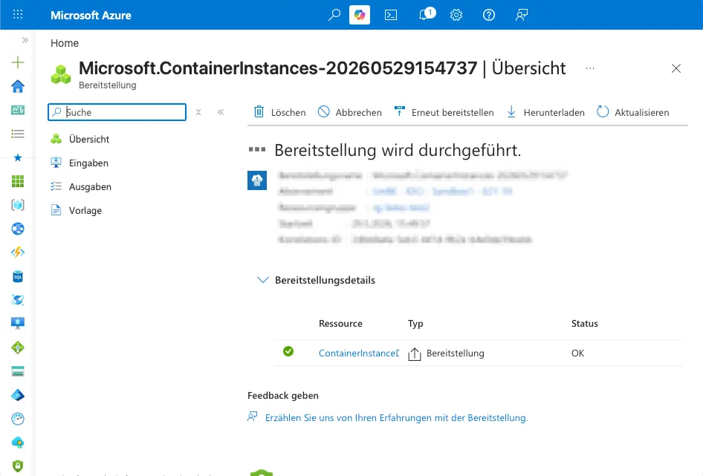This screenshot has width=703, height=476.
Task: Select Ausgaben in the resource menu
Action: tap(90, 186)
